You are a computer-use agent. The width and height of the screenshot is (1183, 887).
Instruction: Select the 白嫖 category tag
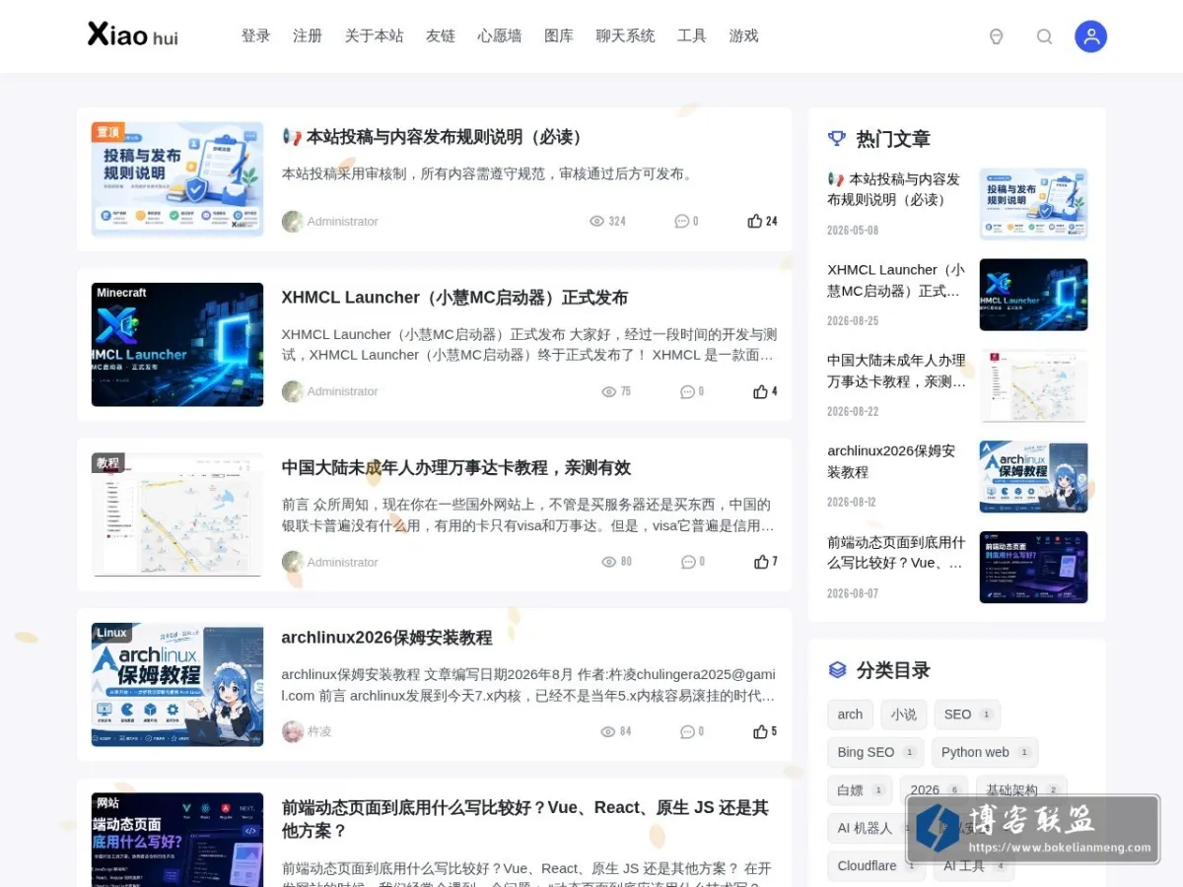(x=860, y=789)
